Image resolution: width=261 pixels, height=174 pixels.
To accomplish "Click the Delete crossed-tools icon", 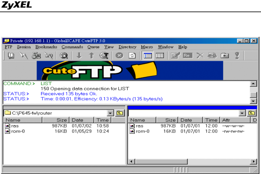I will click(x=200, y=56).
